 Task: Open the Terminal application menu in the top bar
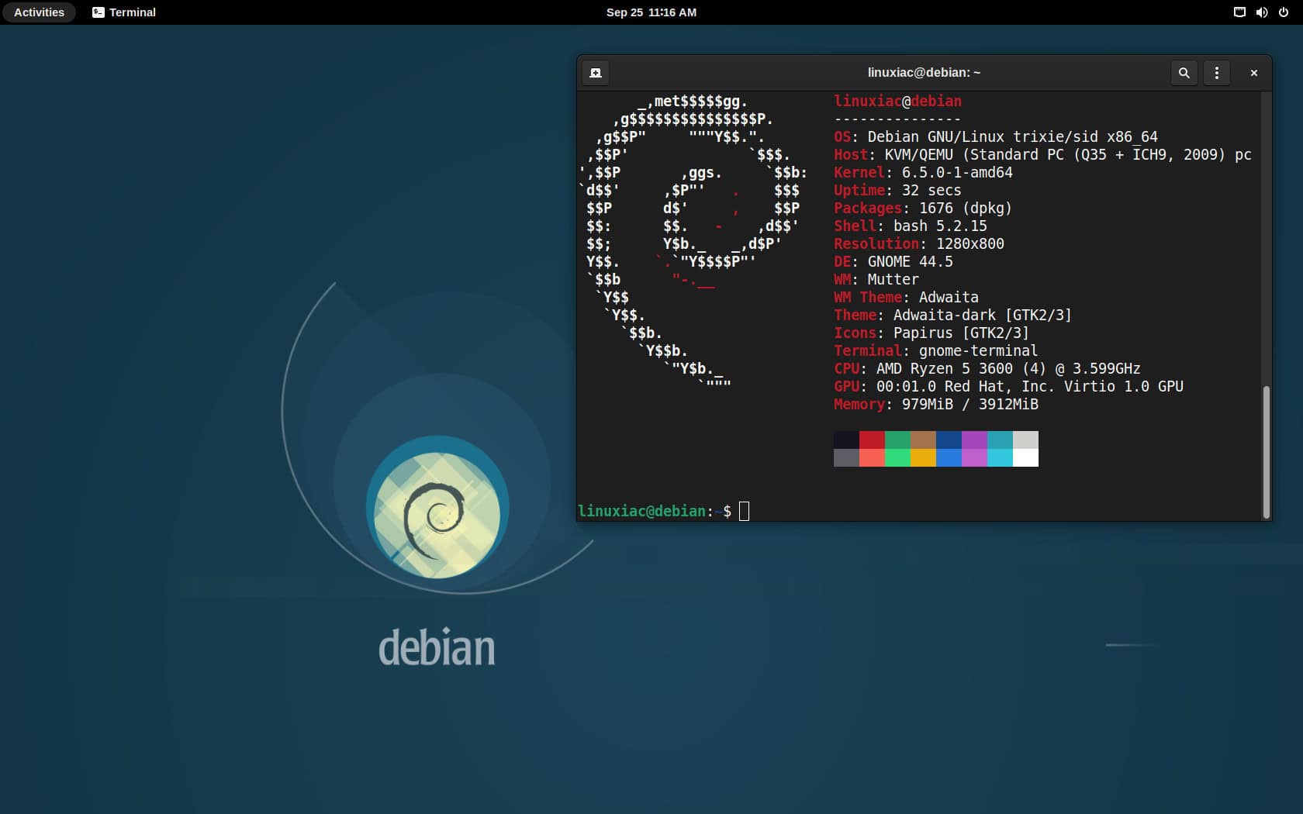pyautogui.click(x=124, y=12)
